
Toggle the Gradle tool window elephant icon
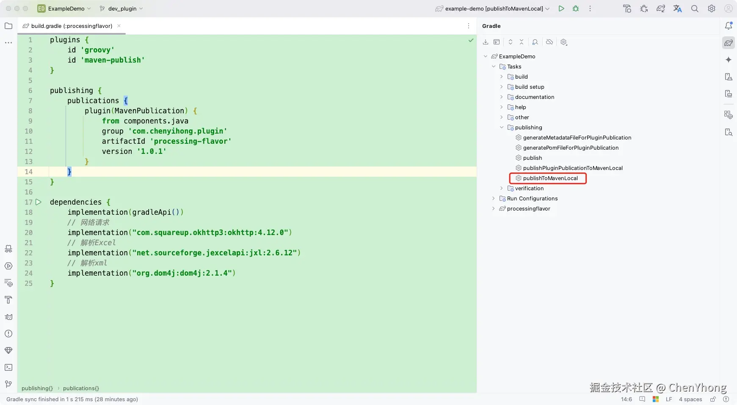(729, 43)
